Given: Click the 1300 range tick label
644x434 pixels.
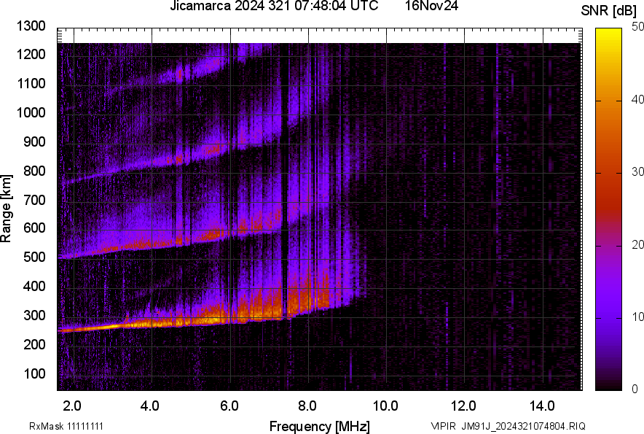Looking at the screenshot, I should coord(31,26).
